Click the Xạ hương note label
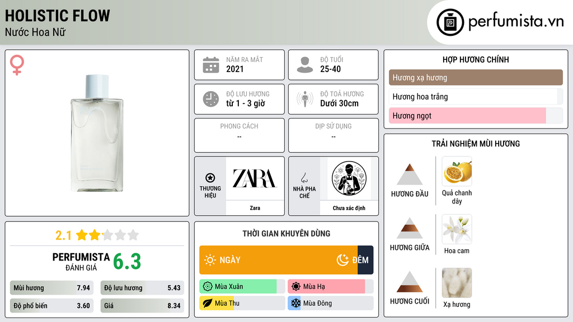The height and width of the screenshot is (322, 573). pyautogui.click(x=457, y=305)
